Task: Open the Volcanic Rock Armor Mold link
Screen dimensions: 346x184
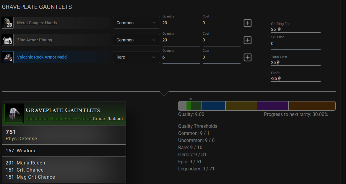Action: coord(42,57)
